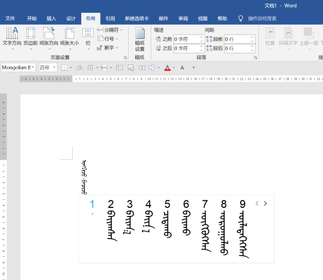Click the 段前 spacing before field
323x280 pixels.
[237, 39]
